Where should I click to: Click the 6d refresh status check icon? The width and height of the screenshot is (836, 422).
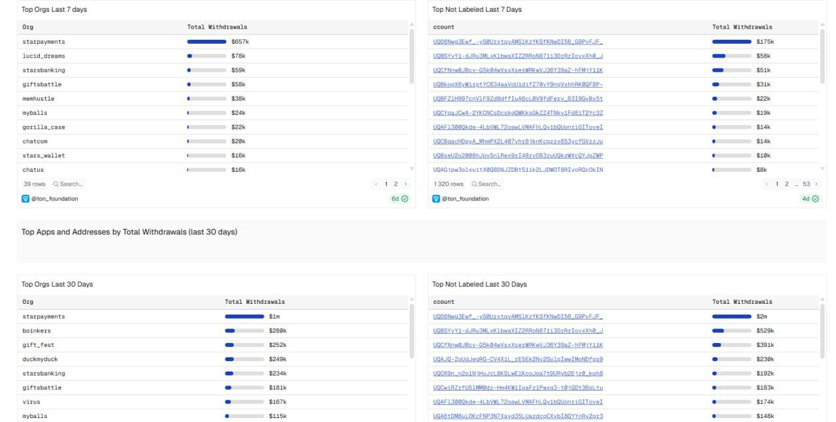coord(405,199)
